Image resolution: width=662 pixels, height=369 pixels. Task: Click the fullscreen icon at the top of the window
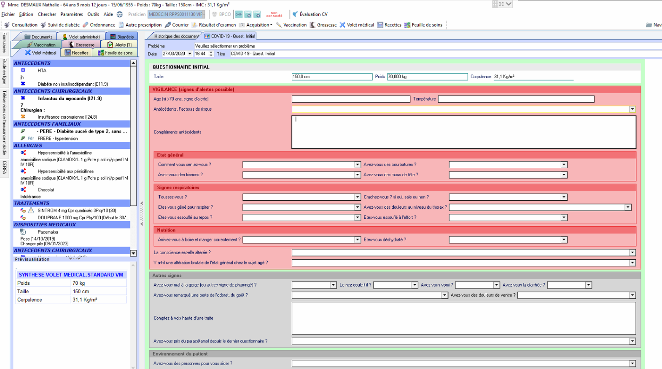501,4
